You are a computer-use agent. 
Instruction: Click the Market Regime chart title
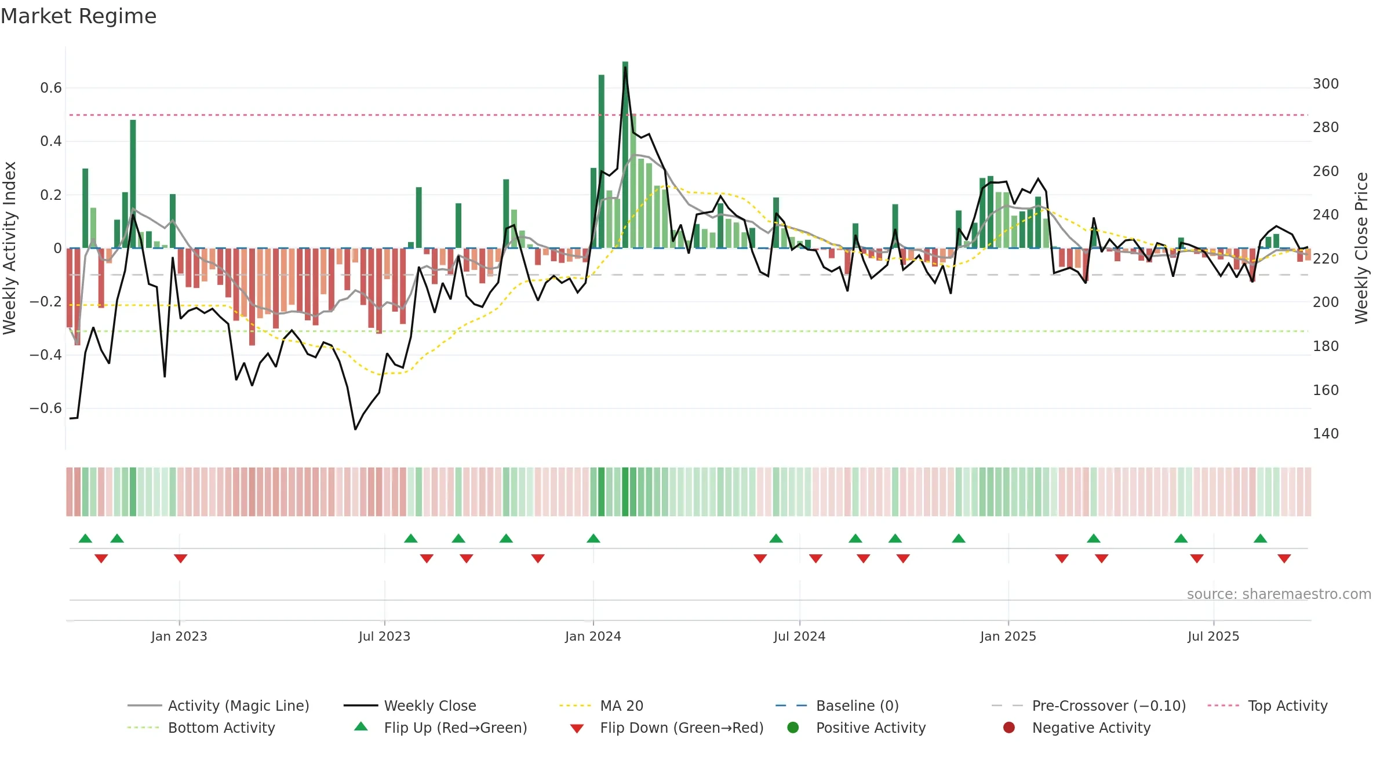click(78, 16)
